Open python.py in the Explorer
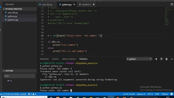This screenshot has height=98, width=174. 12,16
